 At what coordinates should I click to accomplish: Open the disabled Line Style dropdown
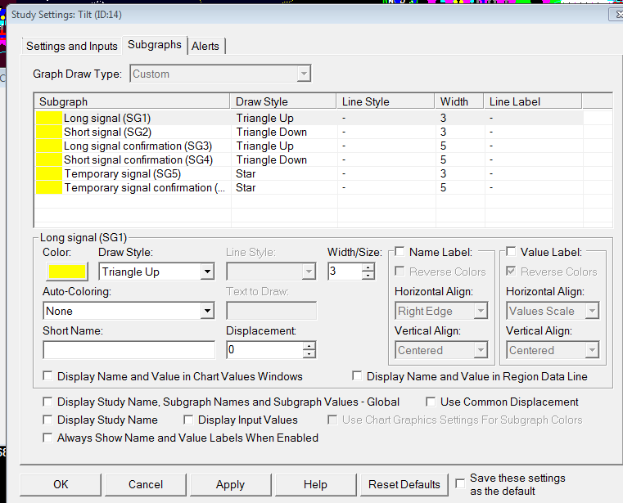[x=271, y=272]
